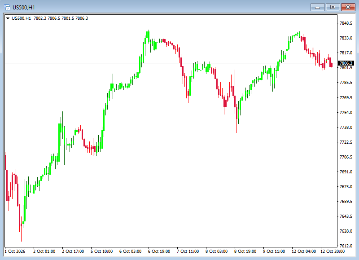Viewport: 359px width, 260px height.
Task: Minimize the US500,H1 chart window
Action: (317, 7)
